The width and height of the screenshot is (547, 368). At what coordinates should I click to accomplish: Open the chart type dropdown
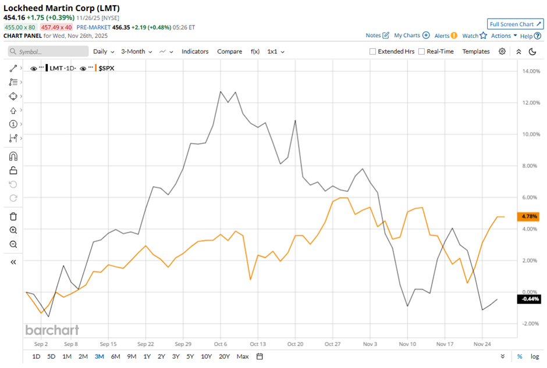click(166, 52)
